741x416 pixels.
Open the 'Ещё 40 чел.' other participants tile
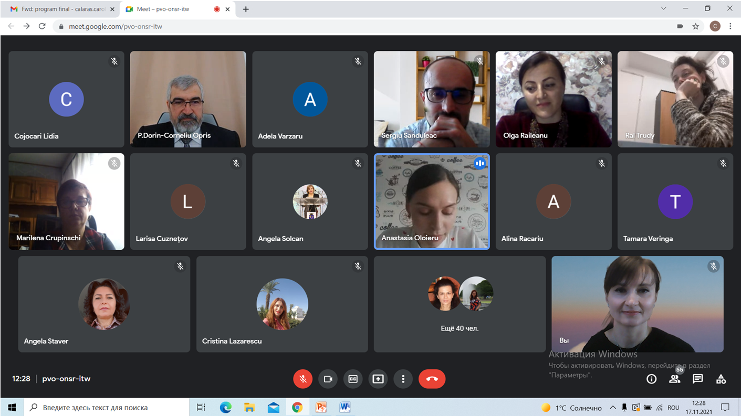[x=460, y=304]
